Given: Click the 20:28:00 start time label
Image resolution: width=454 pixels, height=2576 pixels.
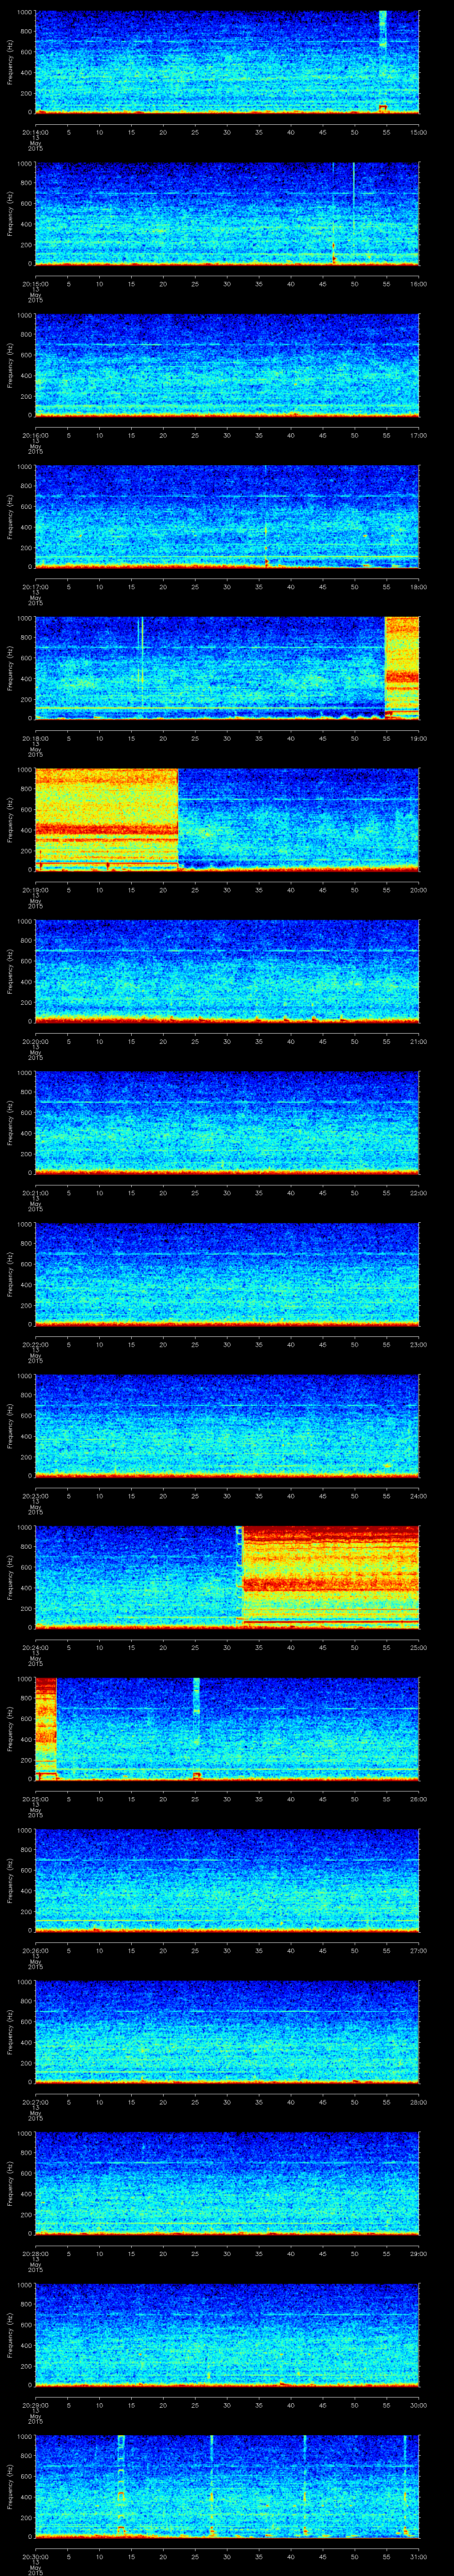Looking at the screenshot, I should point(35,2253).
